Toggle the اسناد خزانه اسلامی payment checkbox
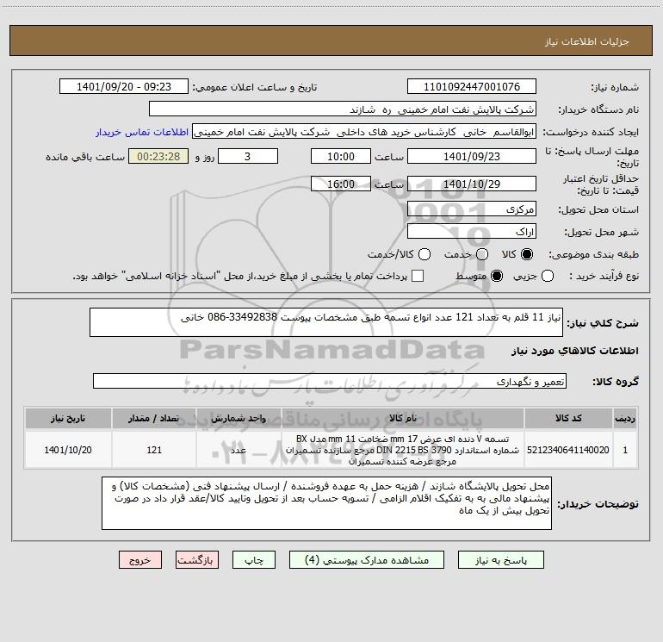This screenshot has width=663, height=642. [x=418, y=276]
